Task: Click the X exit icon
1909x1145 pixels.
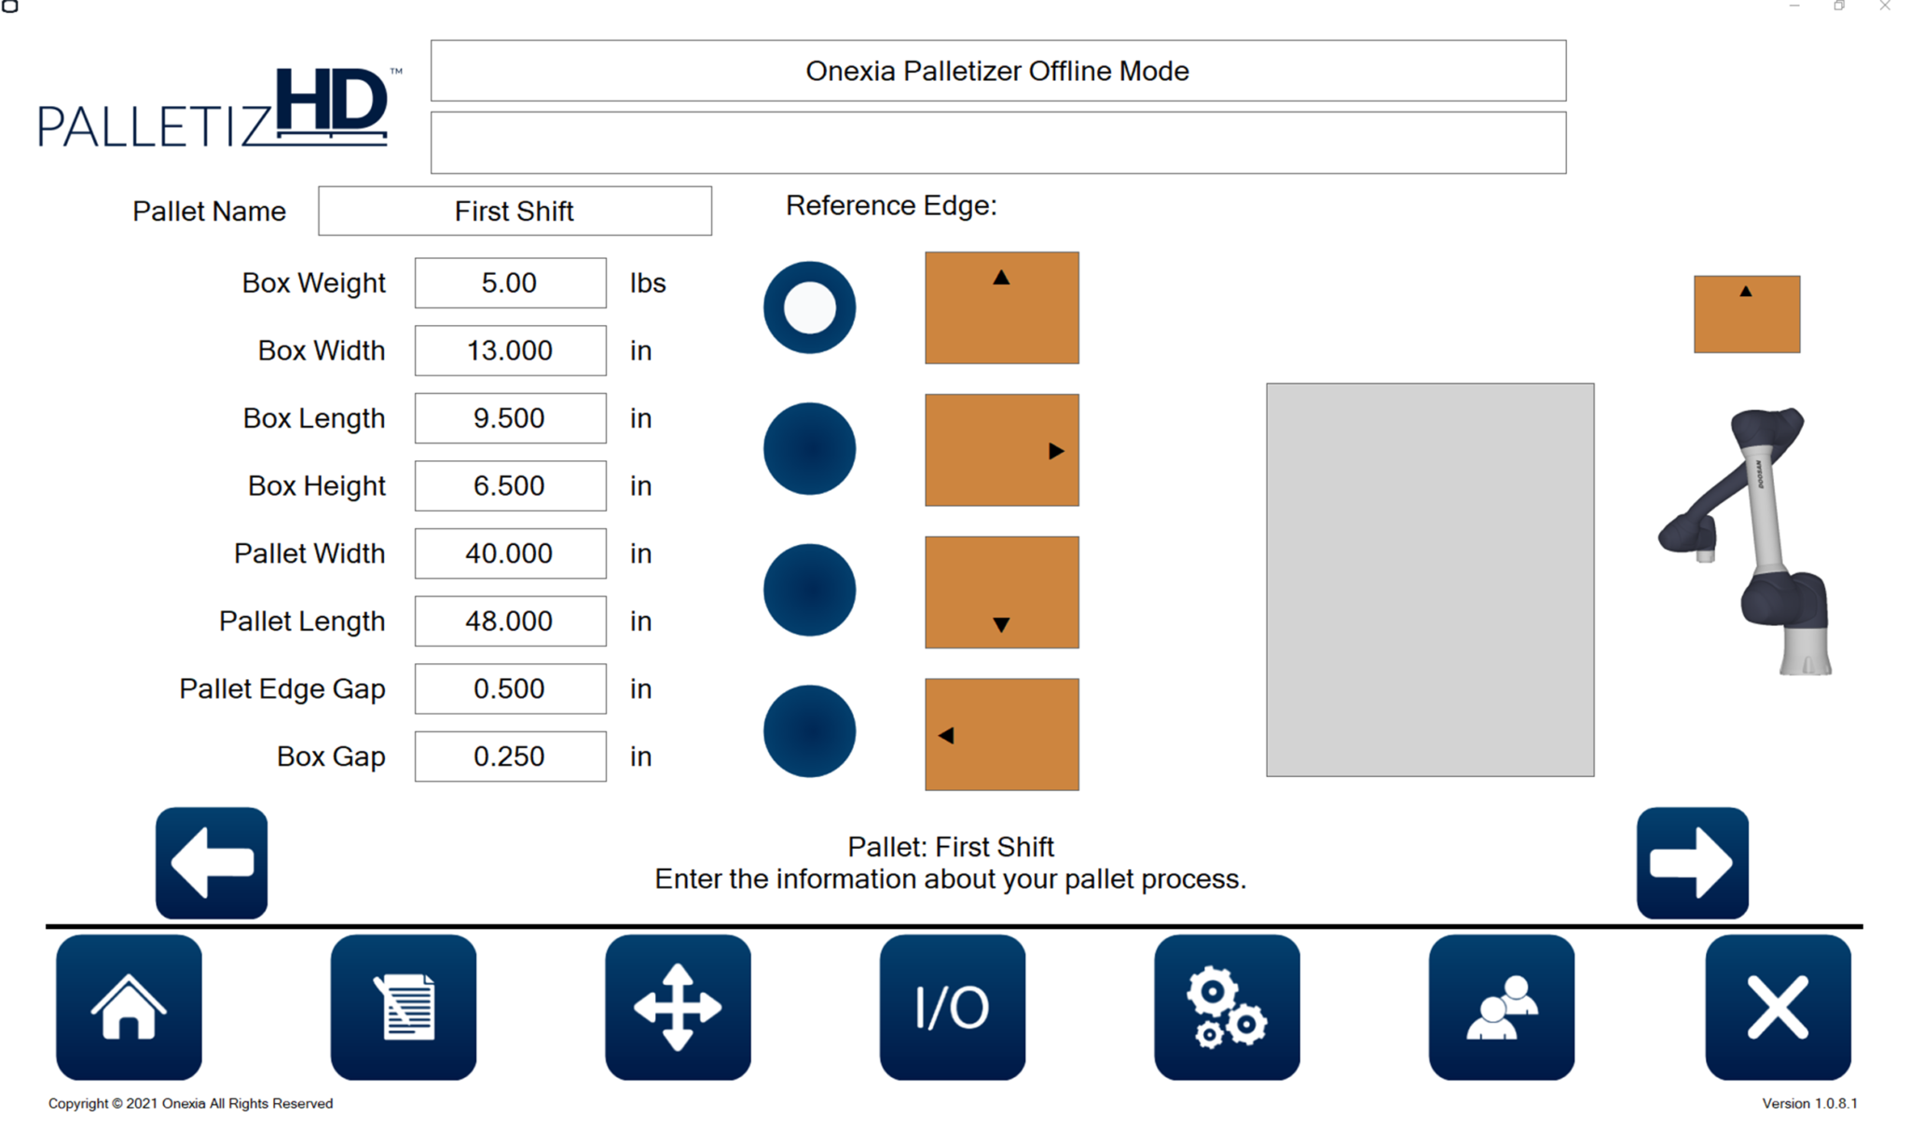Action: [x=1775, y=1008]
